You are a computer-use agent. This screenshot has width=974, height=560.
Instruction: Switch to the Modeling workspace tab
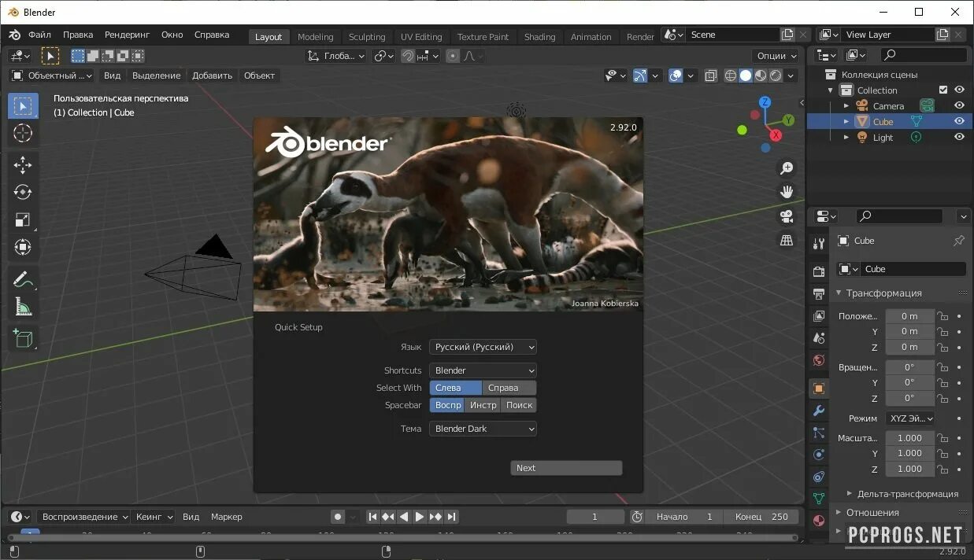315,37
